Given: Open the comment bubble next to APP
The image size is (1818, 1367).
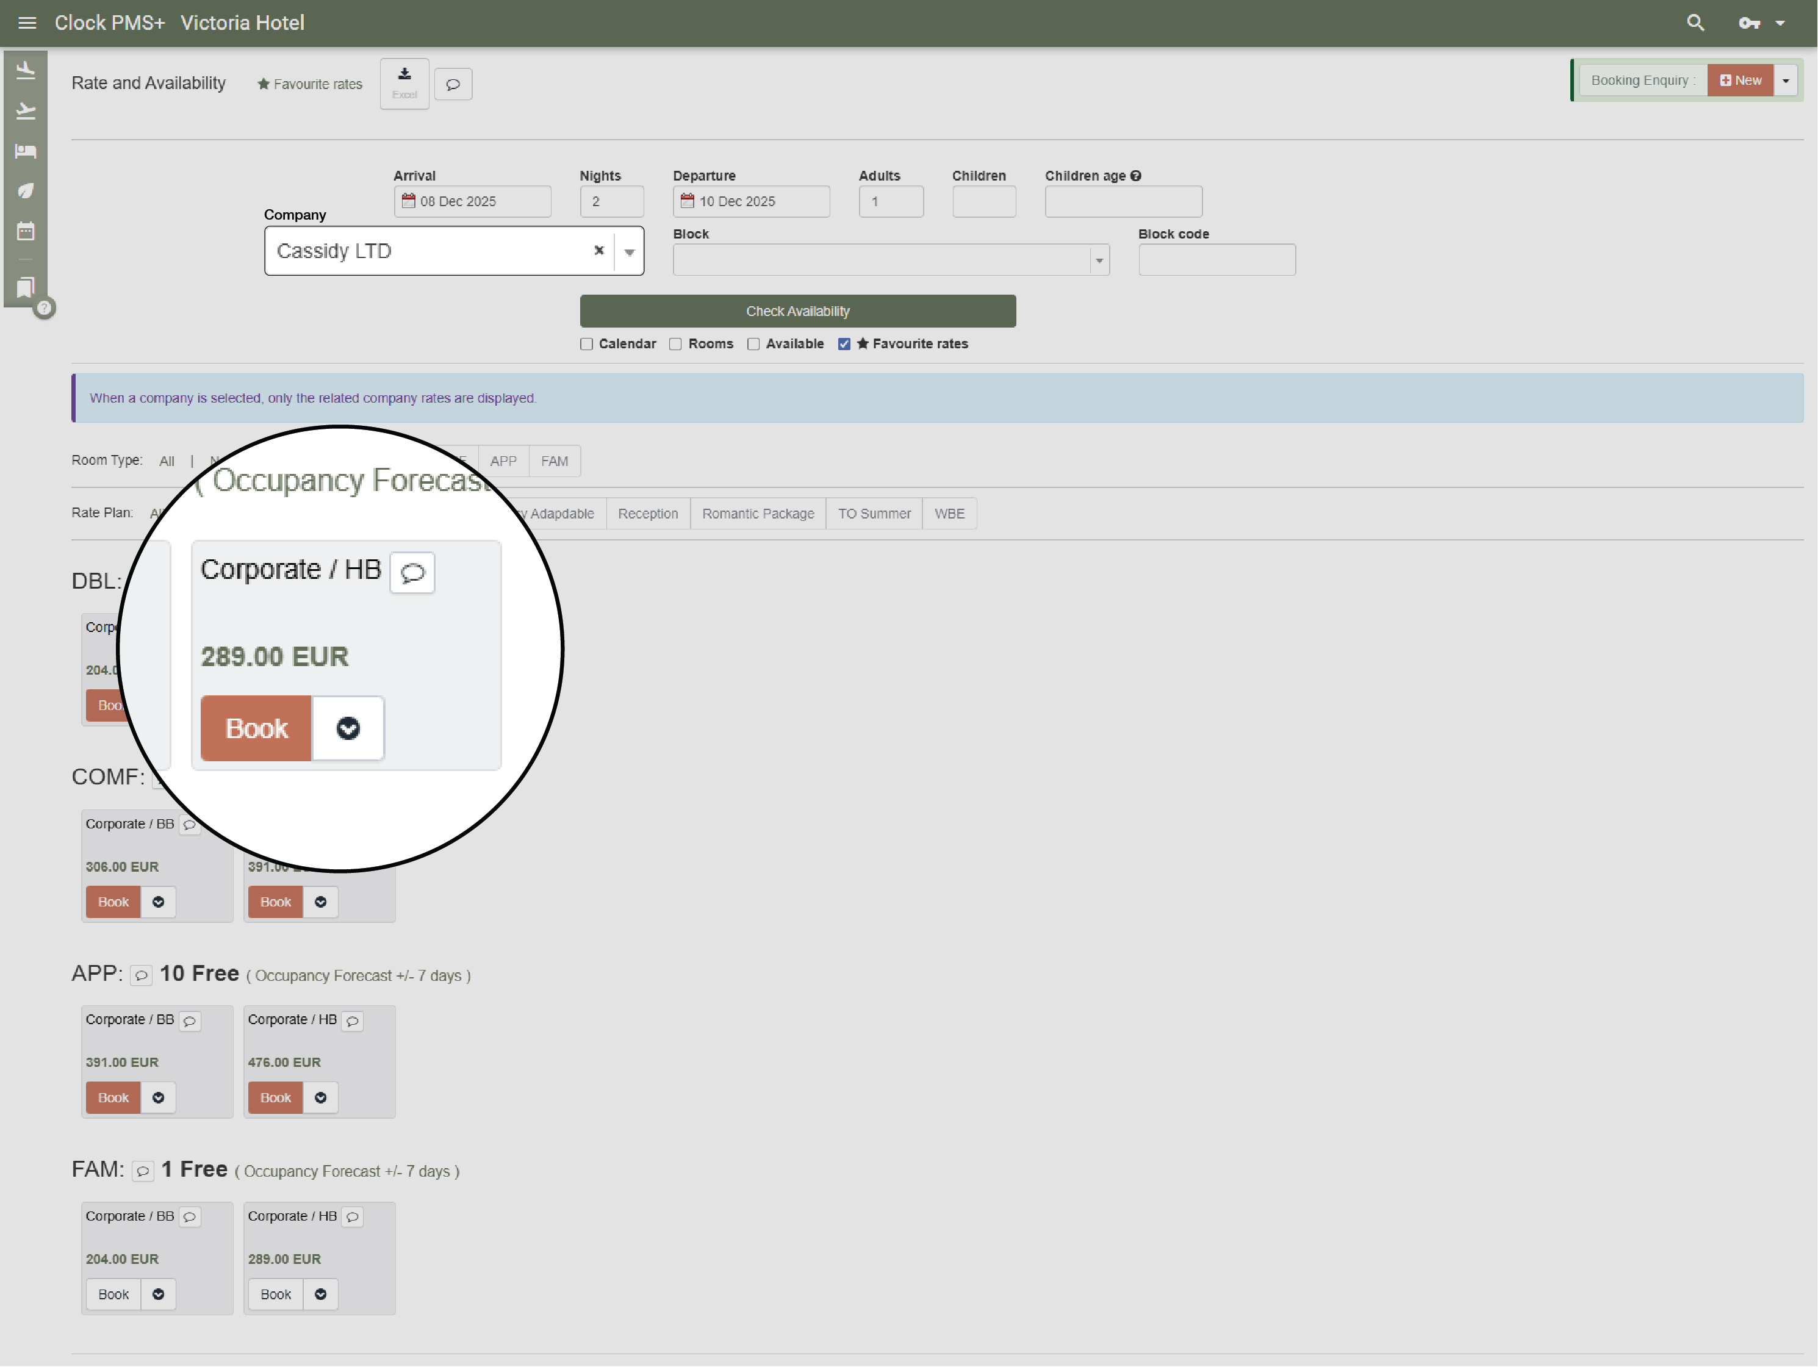Looking at the screenshot, I should coord(142,976).
